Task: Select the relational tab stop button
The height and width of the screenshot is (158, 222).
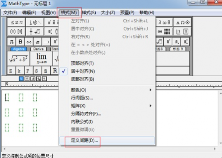Action: click(x=39, y=79)
